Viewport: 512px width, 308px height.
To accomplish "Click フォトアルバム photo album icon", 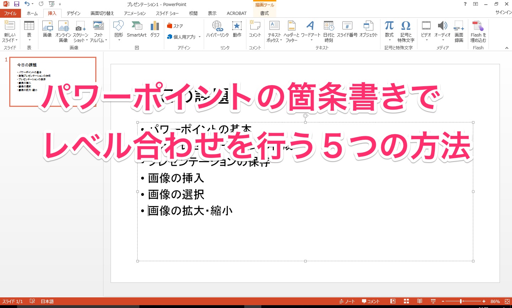I will (x=98, y=32).
